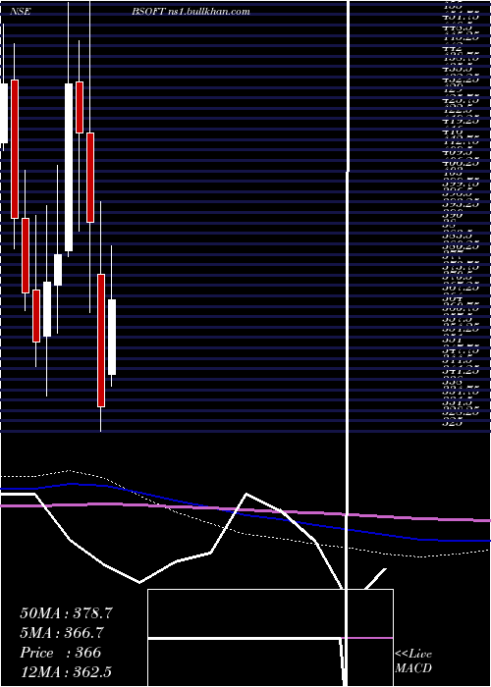
Task: Click the NSE exchange label
Action: point(20,12)
